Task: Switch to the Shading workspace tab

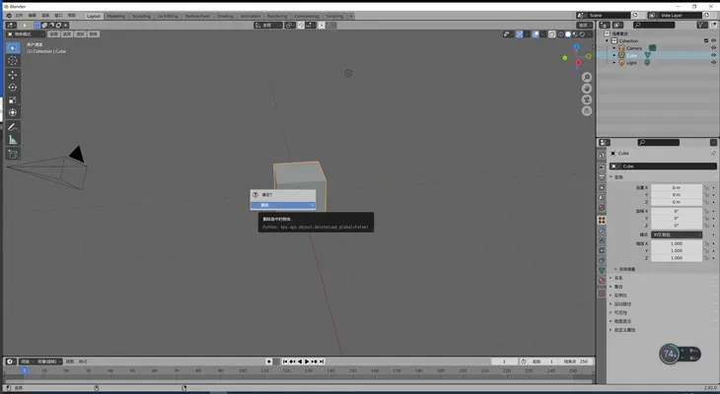Action: (x=225, y=16)
